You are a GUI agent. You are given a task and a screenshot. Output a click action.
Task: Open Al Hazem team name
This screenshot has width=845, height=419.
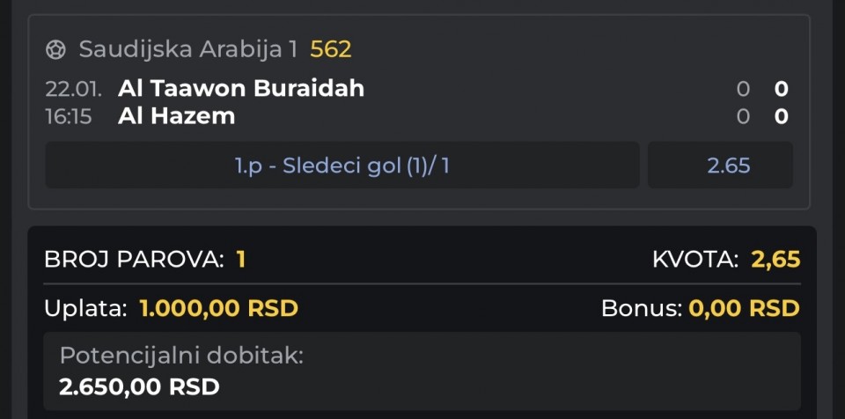point(177,116)
